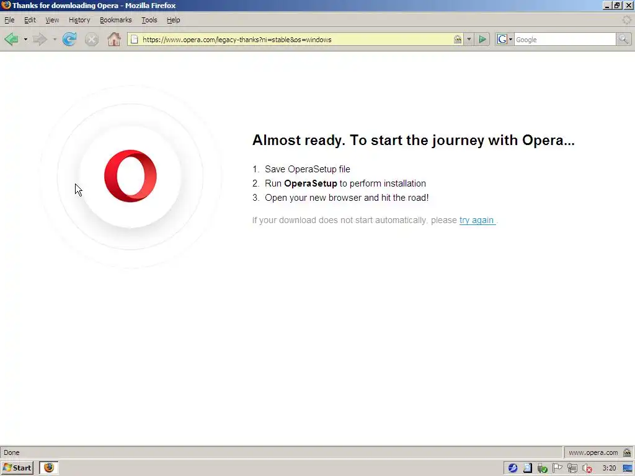Viewport: 635px width, 476px height.
Task: Click the muted volume speaker icon
Action: (587, 469)
